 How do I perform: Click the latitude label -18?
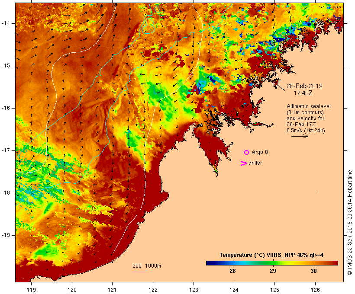[x=6, y=193]
